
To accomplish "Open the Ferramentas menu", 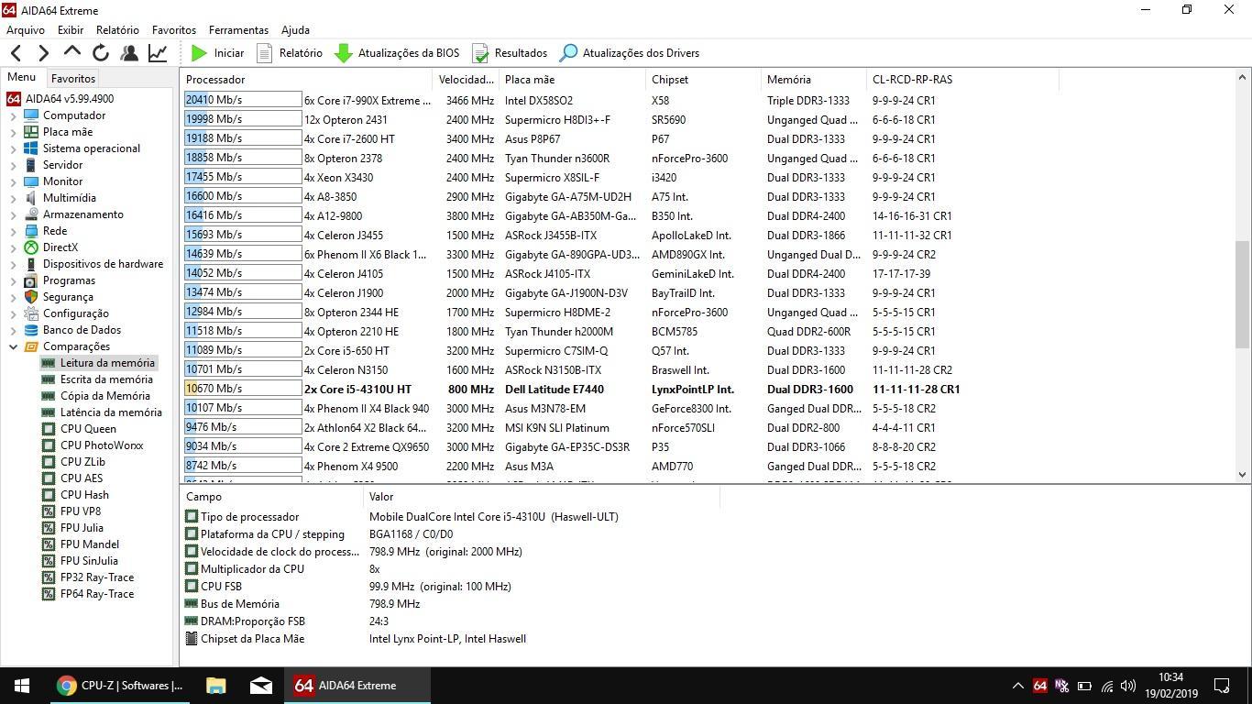I will (x=238, y=30).
